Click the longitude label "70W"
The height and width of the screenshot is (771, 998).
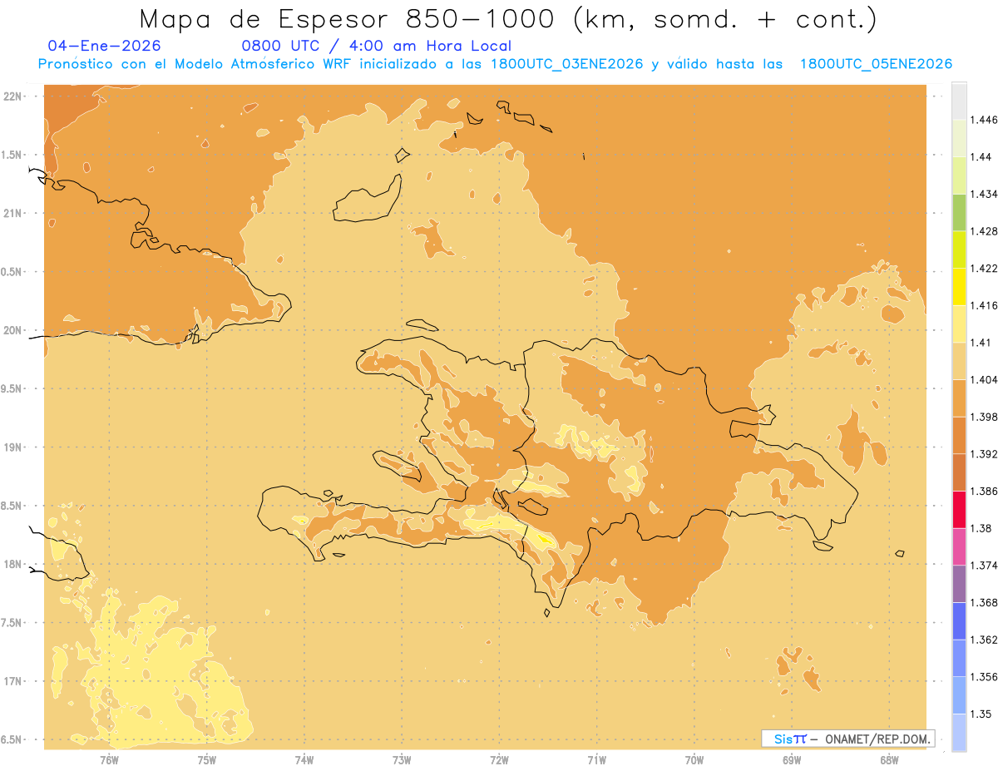694,759
